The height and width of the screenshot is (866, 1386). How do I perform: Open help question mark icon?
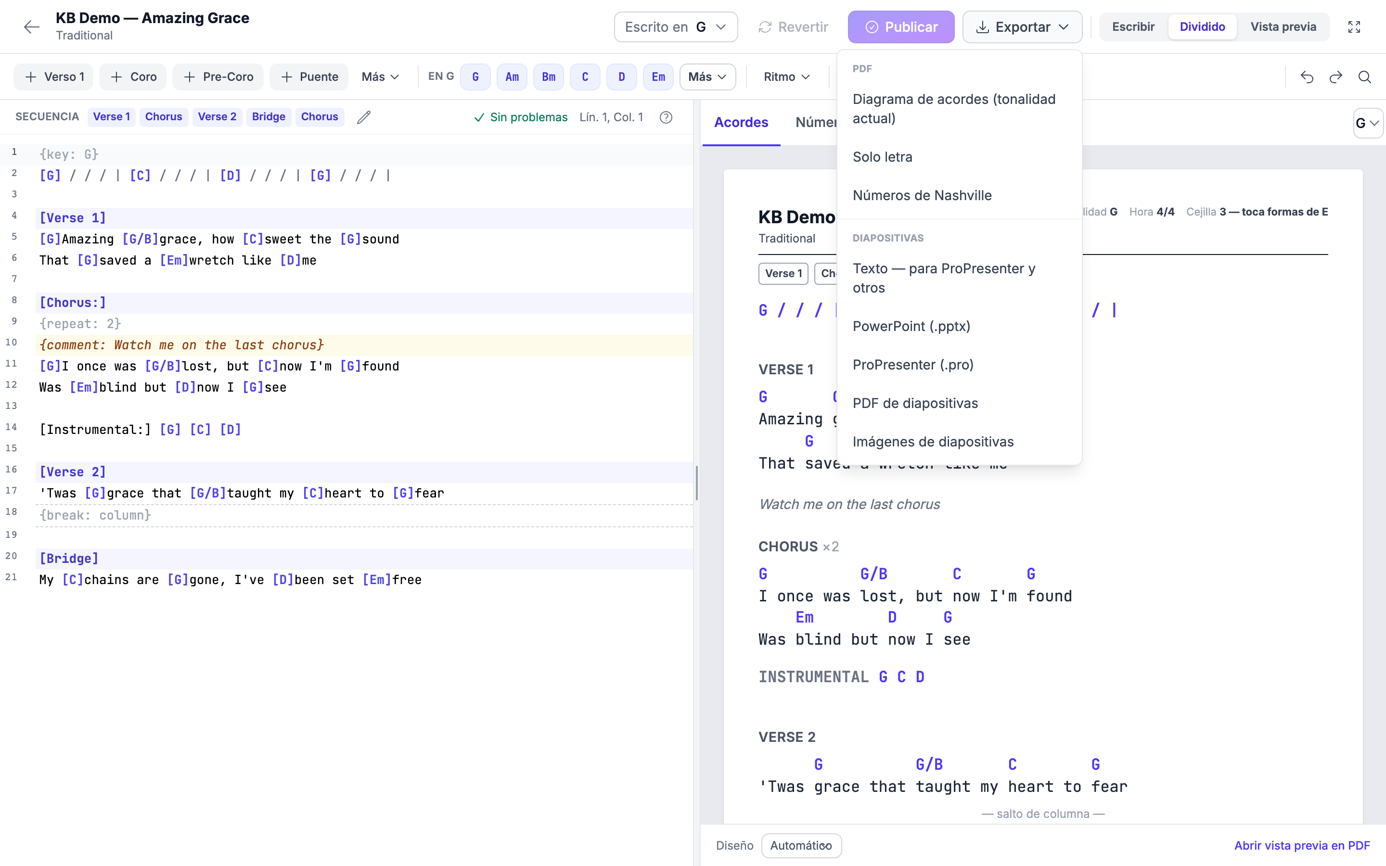(666, 117)
